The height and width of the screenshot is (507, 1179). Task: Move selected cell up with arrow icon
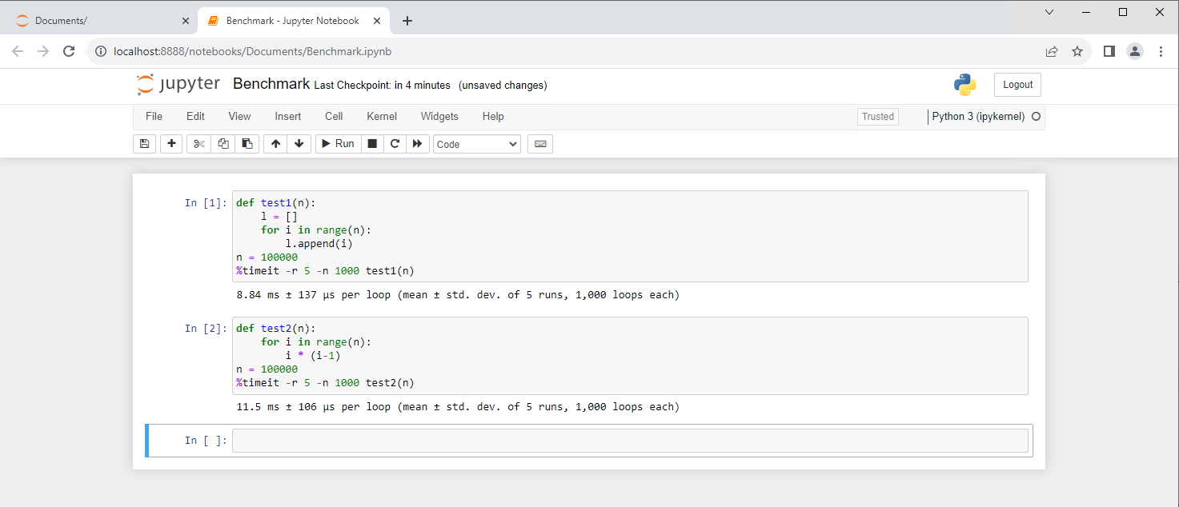click(275, 144)
